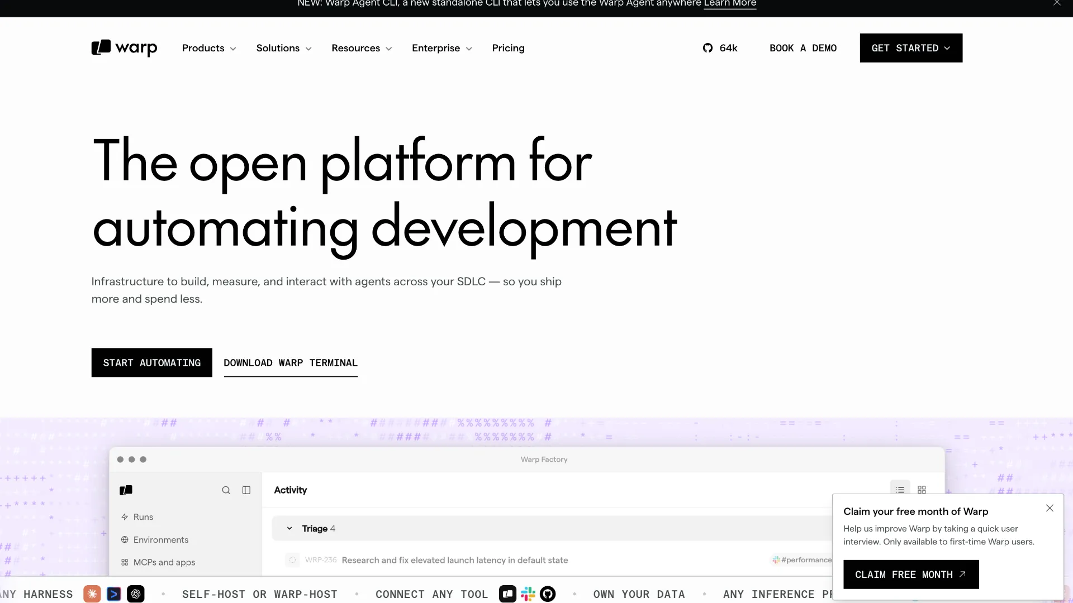Click the blue terminal prompt icon in ticker
This screenshot has width=1073, height=603.
coord(114,594)
